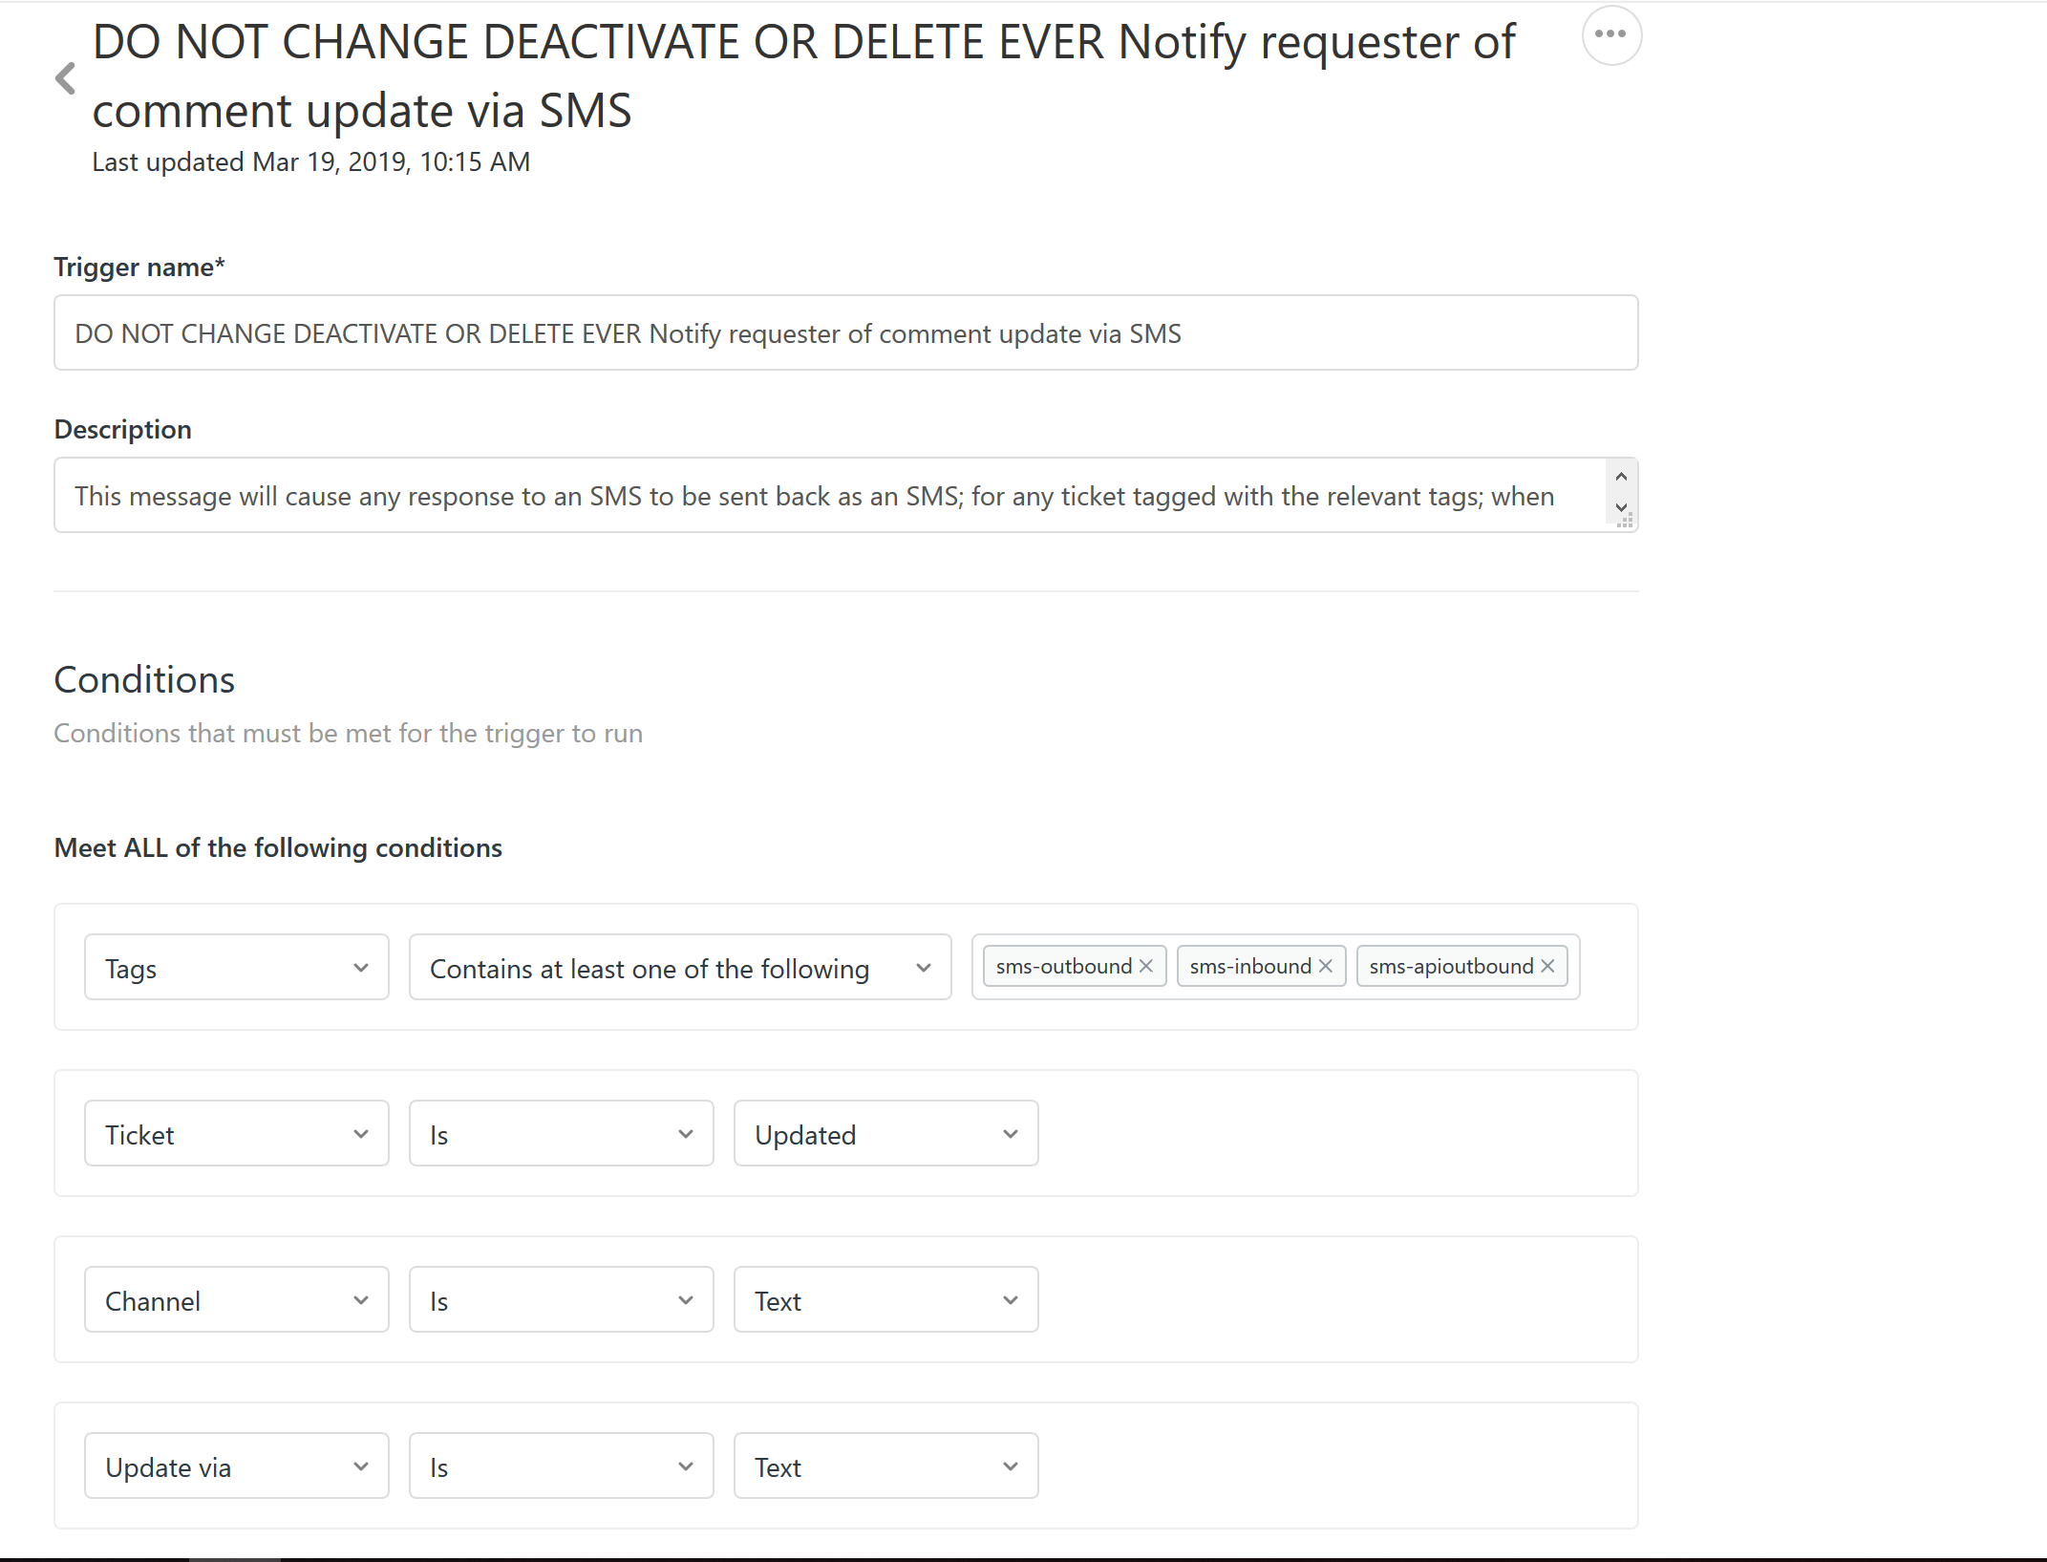Open the Ticket condition dropdown
2047x1562 pixels.
(236, 1134)
